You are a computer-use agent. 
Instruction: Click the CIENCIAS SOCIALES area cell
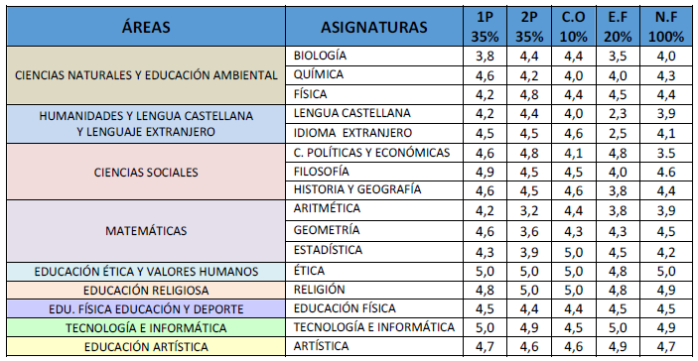[x=146, y=172]
